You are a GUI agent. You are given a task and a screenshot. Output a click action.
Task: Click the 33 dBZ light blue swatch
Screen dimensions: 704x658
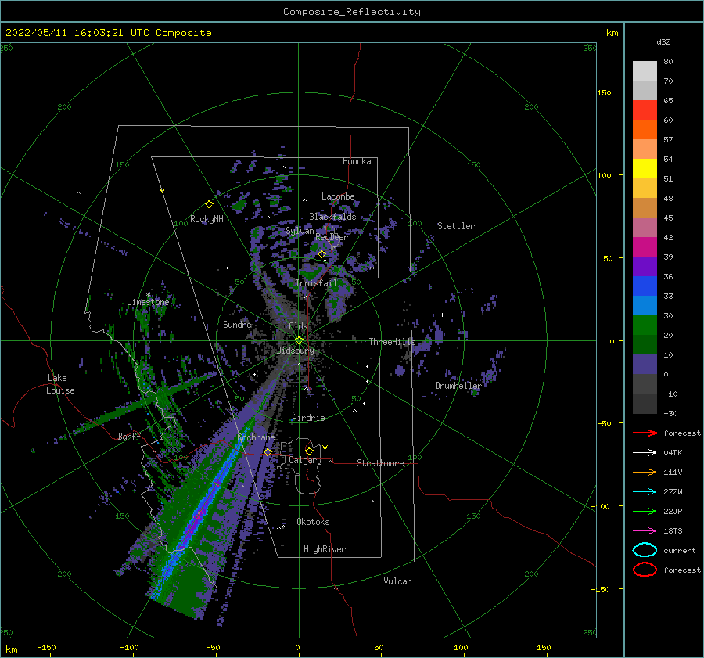[x=645, y=305]
